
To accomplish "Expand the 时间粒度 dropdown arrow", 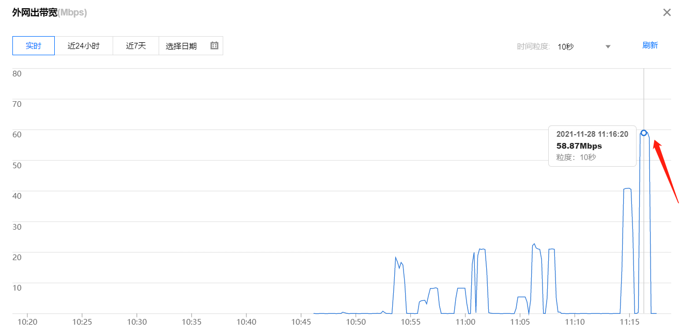I will click(x=608, y=46).
